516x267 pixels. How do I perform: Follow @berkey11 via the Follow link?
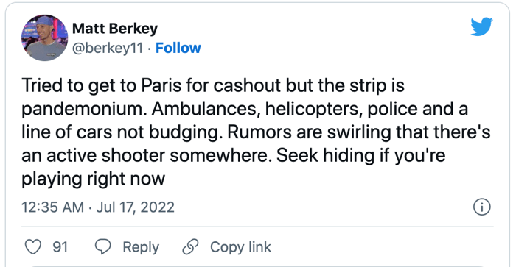coord(178,48)
